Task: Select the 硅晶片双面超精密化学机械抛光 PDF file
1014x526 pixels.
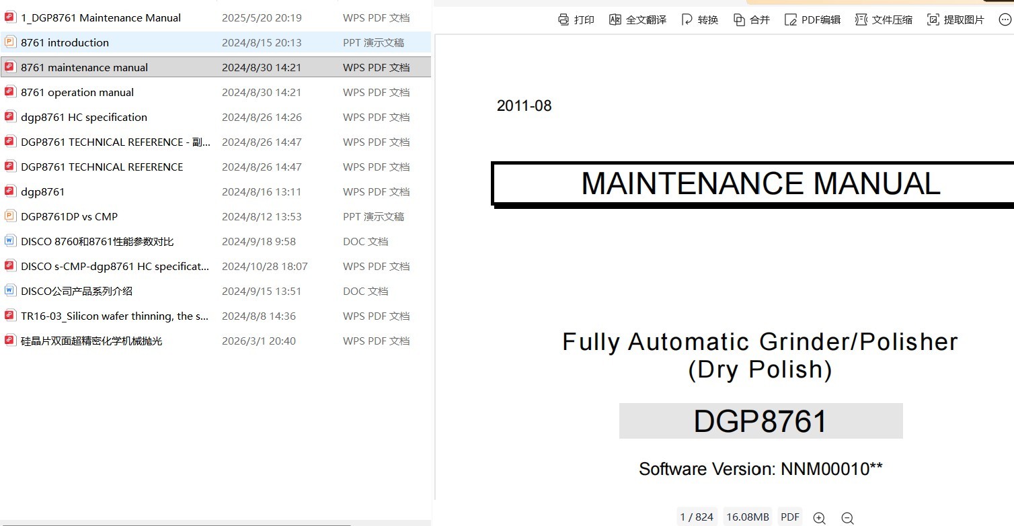Action: click(216, 341)
